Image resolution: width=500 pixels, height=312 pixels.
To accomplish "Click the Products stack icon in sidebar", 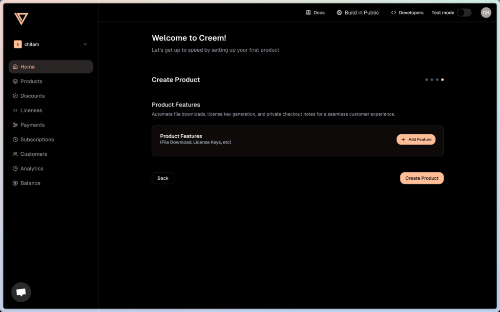I will click(x=16, y=82).
